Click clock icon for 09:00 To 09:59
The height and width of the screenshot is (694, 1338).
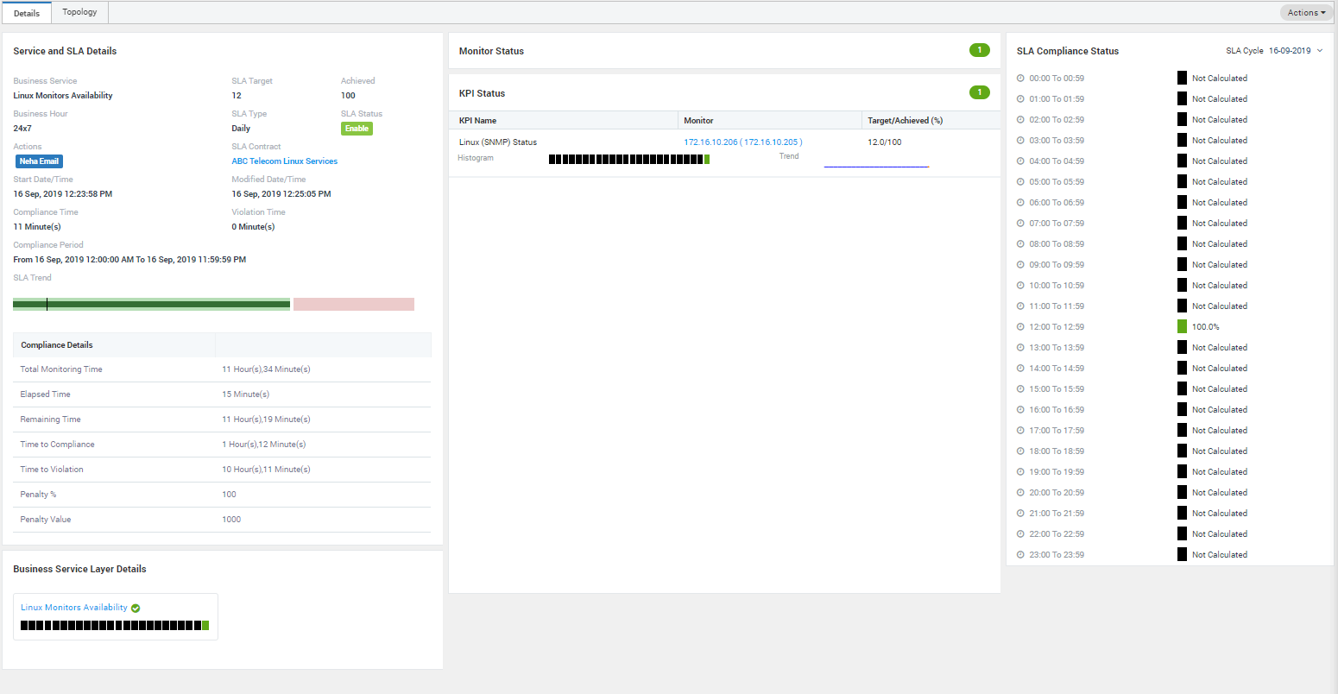(x=1020, y=265)
